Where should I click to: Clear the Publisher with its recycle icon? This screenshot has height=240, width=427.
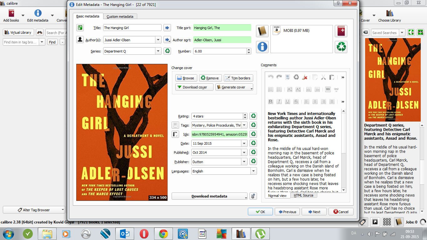point(253,162)
